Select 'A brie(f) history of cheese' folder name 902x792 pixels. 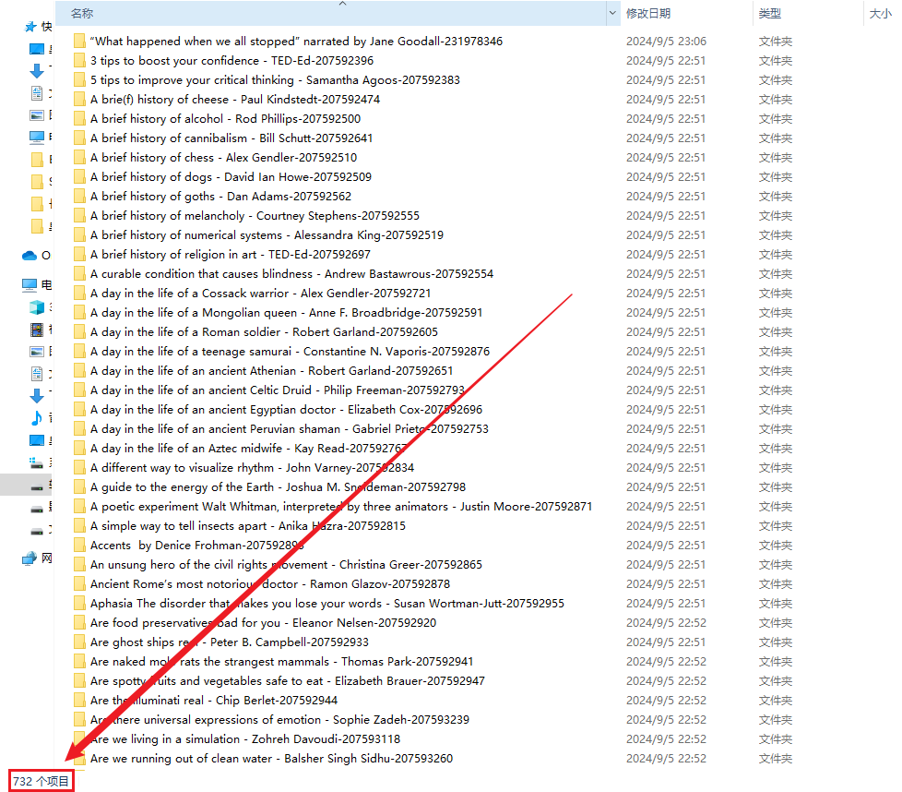point(234,99)
